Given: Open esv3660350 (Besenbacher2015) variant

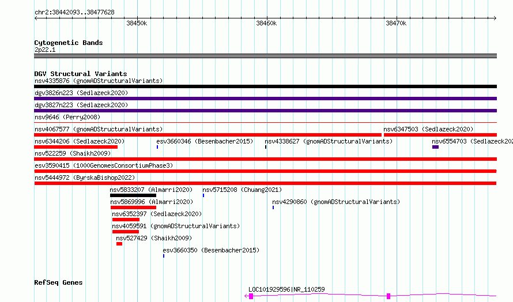Looking at the screenshot, I should 211,250.
